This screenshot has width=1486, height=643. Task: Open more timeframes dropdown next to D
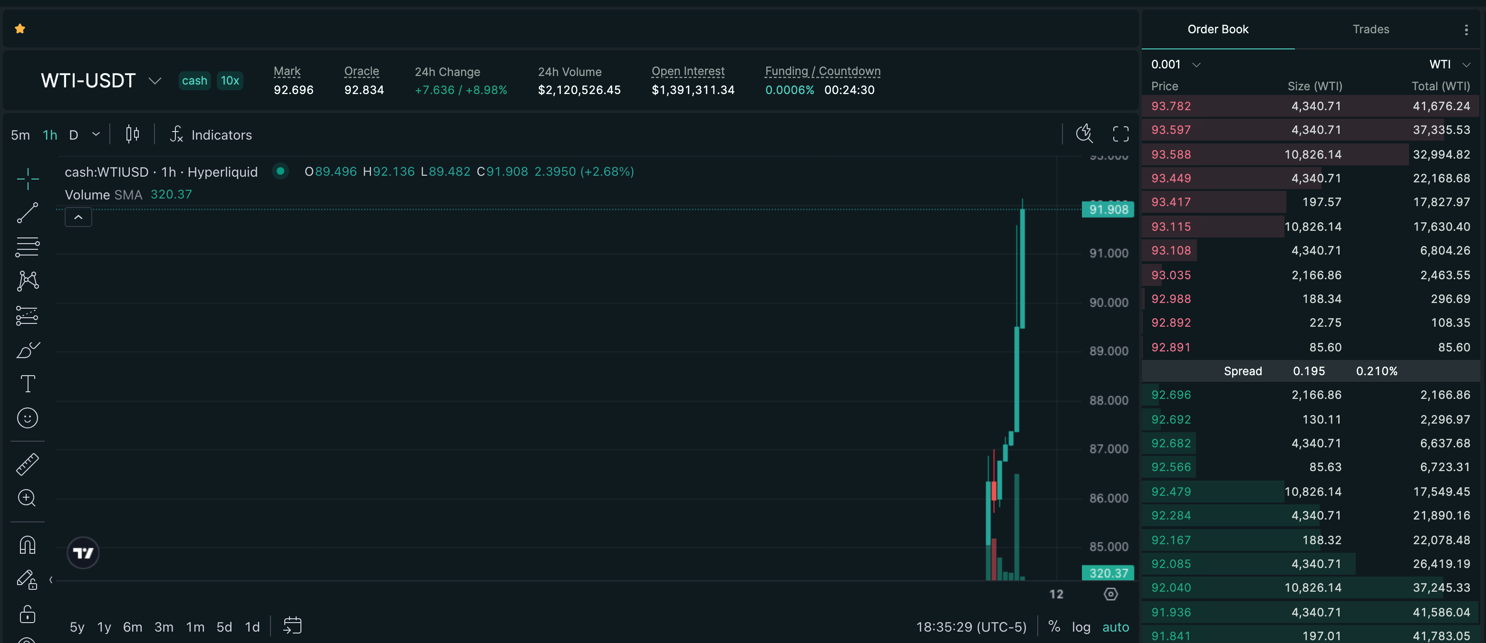pyautogui.click(x=96, y=134)
